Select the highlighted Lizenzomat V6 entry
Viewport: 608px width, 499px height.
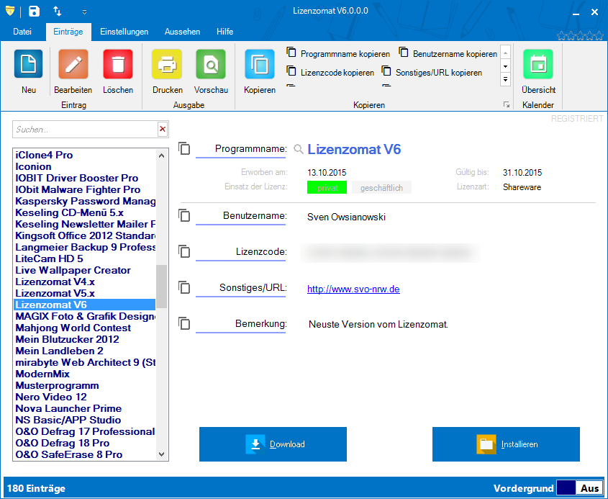click(84, 305)
